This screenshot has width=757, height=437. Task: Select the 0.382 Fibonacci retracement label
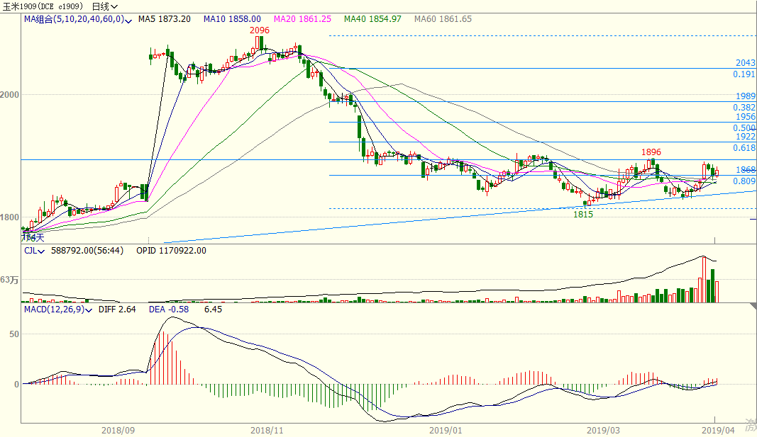tap(744, 108)
